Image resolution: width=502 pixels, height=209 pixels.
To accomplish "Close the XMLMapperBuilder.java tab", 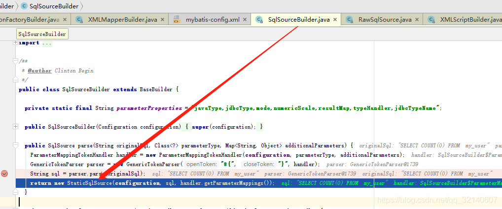I will [162, 20].
